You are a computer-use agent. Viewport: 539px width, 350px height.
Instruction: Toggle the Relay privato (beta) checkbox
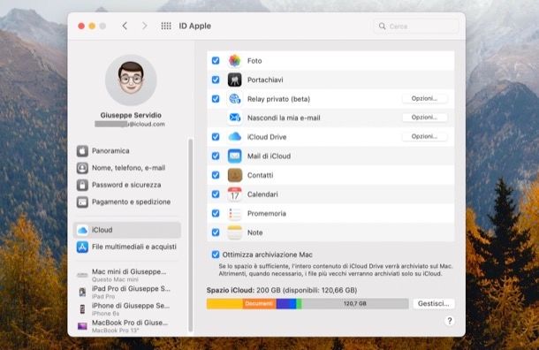tap(216, 99)
